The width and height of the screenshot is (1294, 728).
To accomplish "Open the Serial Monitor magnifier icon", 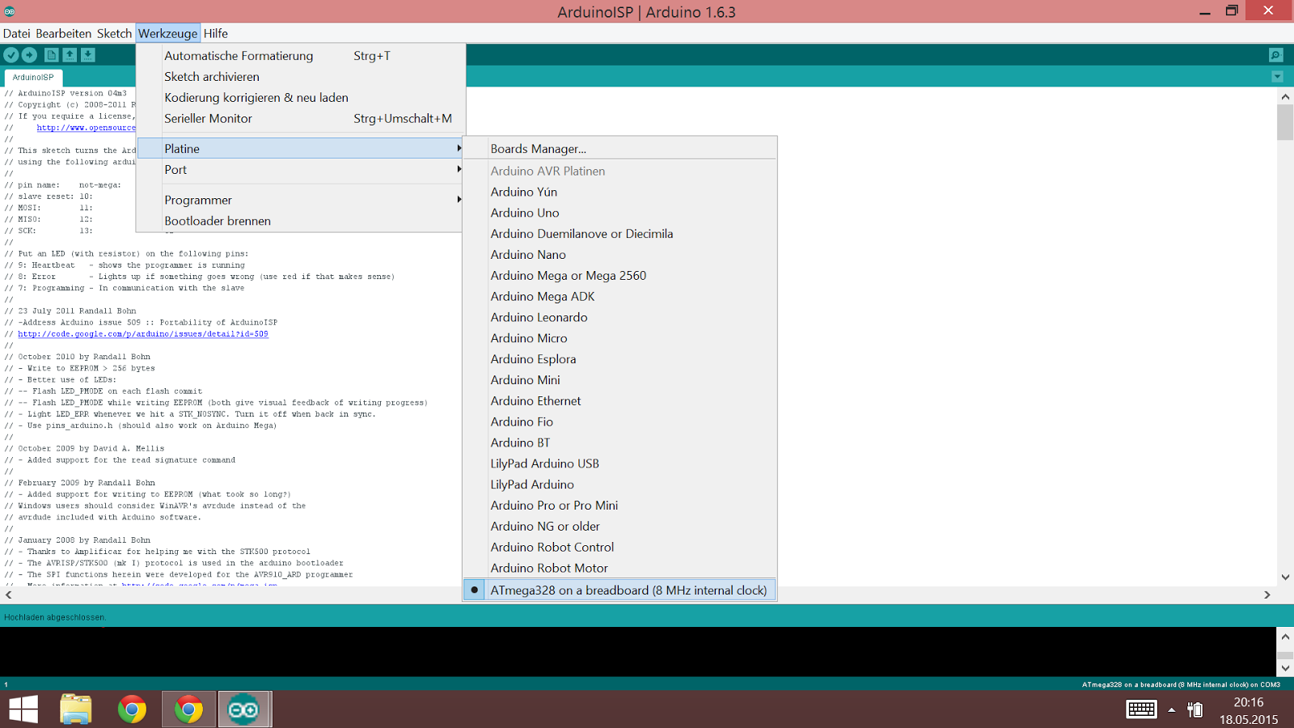I will 1276,55.
